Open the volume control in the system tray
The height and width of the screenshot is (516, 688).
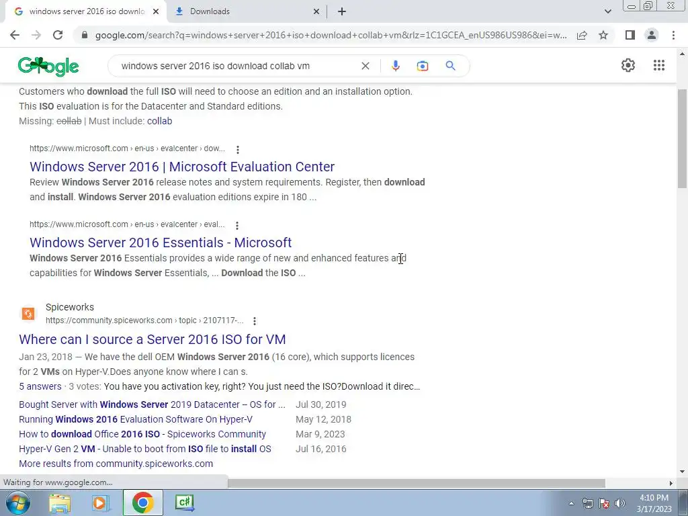click(620, 504)
